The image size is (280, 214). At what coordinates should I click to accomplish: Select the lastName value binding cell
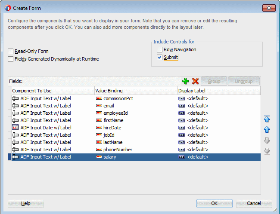coord(136,142)
